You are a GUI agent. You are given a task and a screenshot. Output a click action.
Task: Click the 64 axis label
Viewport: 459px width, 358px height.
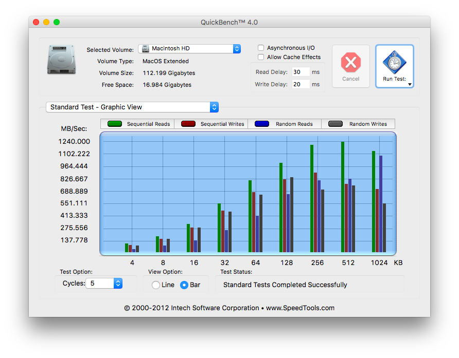(x=256, y=263)
